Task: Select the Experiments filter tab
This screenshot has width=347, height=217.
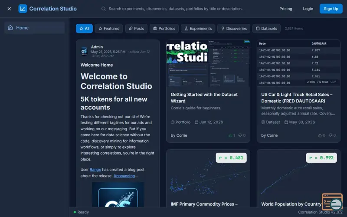Action: coord(198,28)
